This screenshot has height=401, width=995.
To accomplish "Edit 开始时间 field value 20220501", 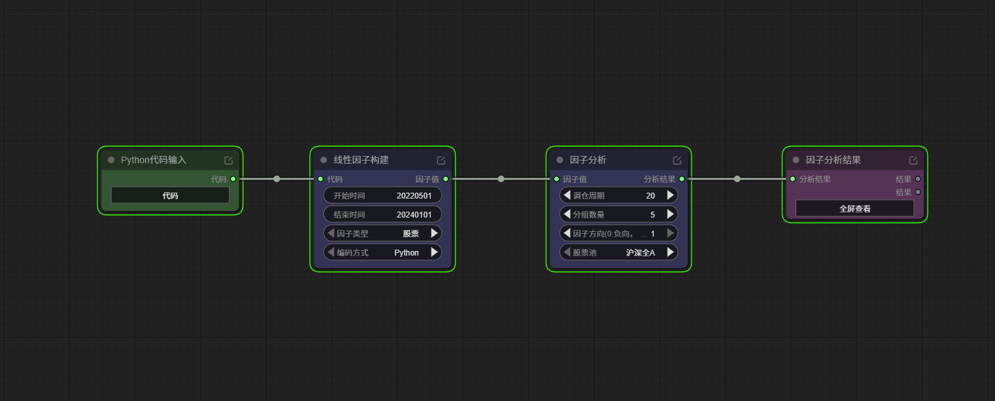I will 382,195.
